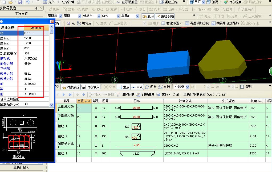Screen dimensions: 272x172
Task: Click 缩尺配筋 scaled rebar button
Action: coord(125,95)
